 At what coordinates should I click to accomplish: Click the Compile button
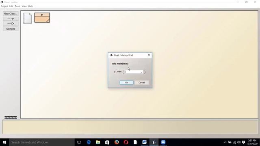tap(11, 29)
